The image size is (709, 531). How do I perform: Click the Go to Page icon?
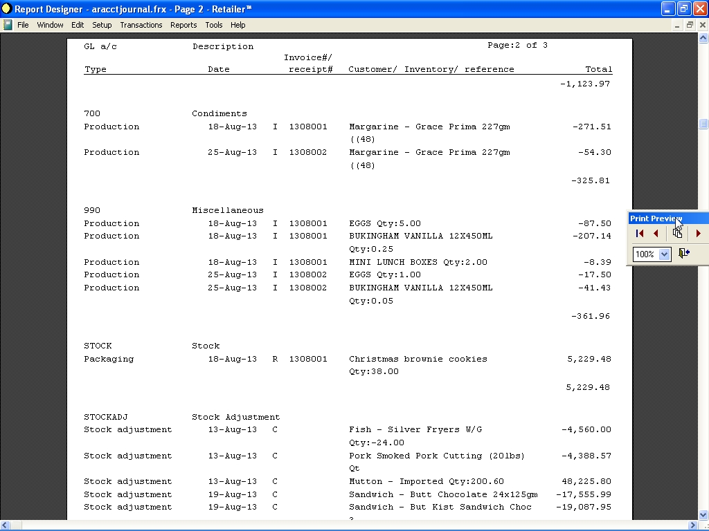pyautogui.click(x=677, y=234)
